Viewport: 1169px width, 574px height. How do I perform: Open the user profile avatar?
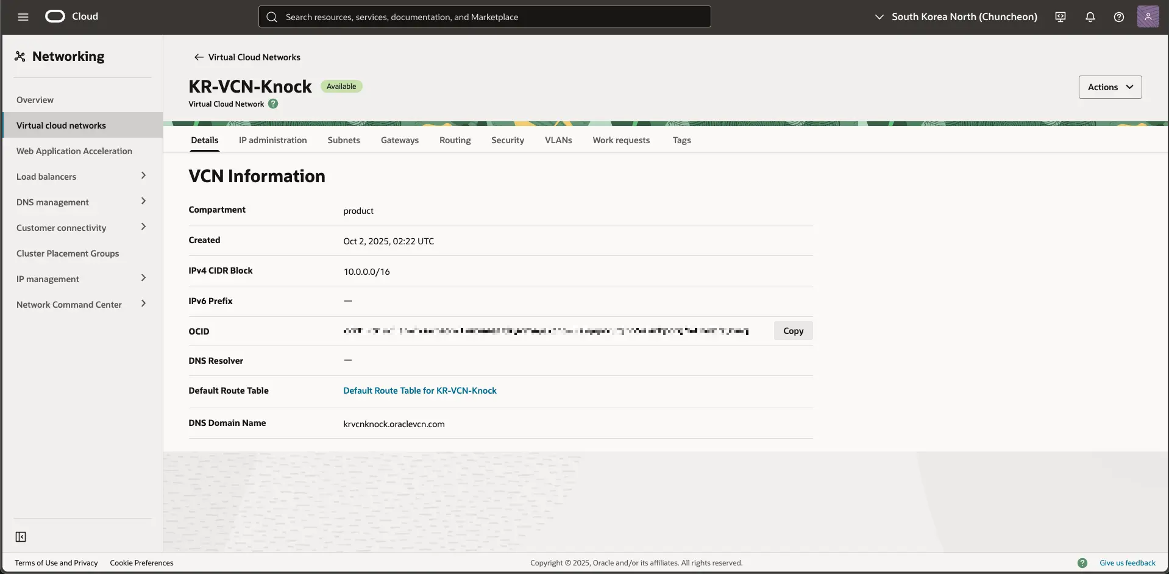coord(1148,16)
